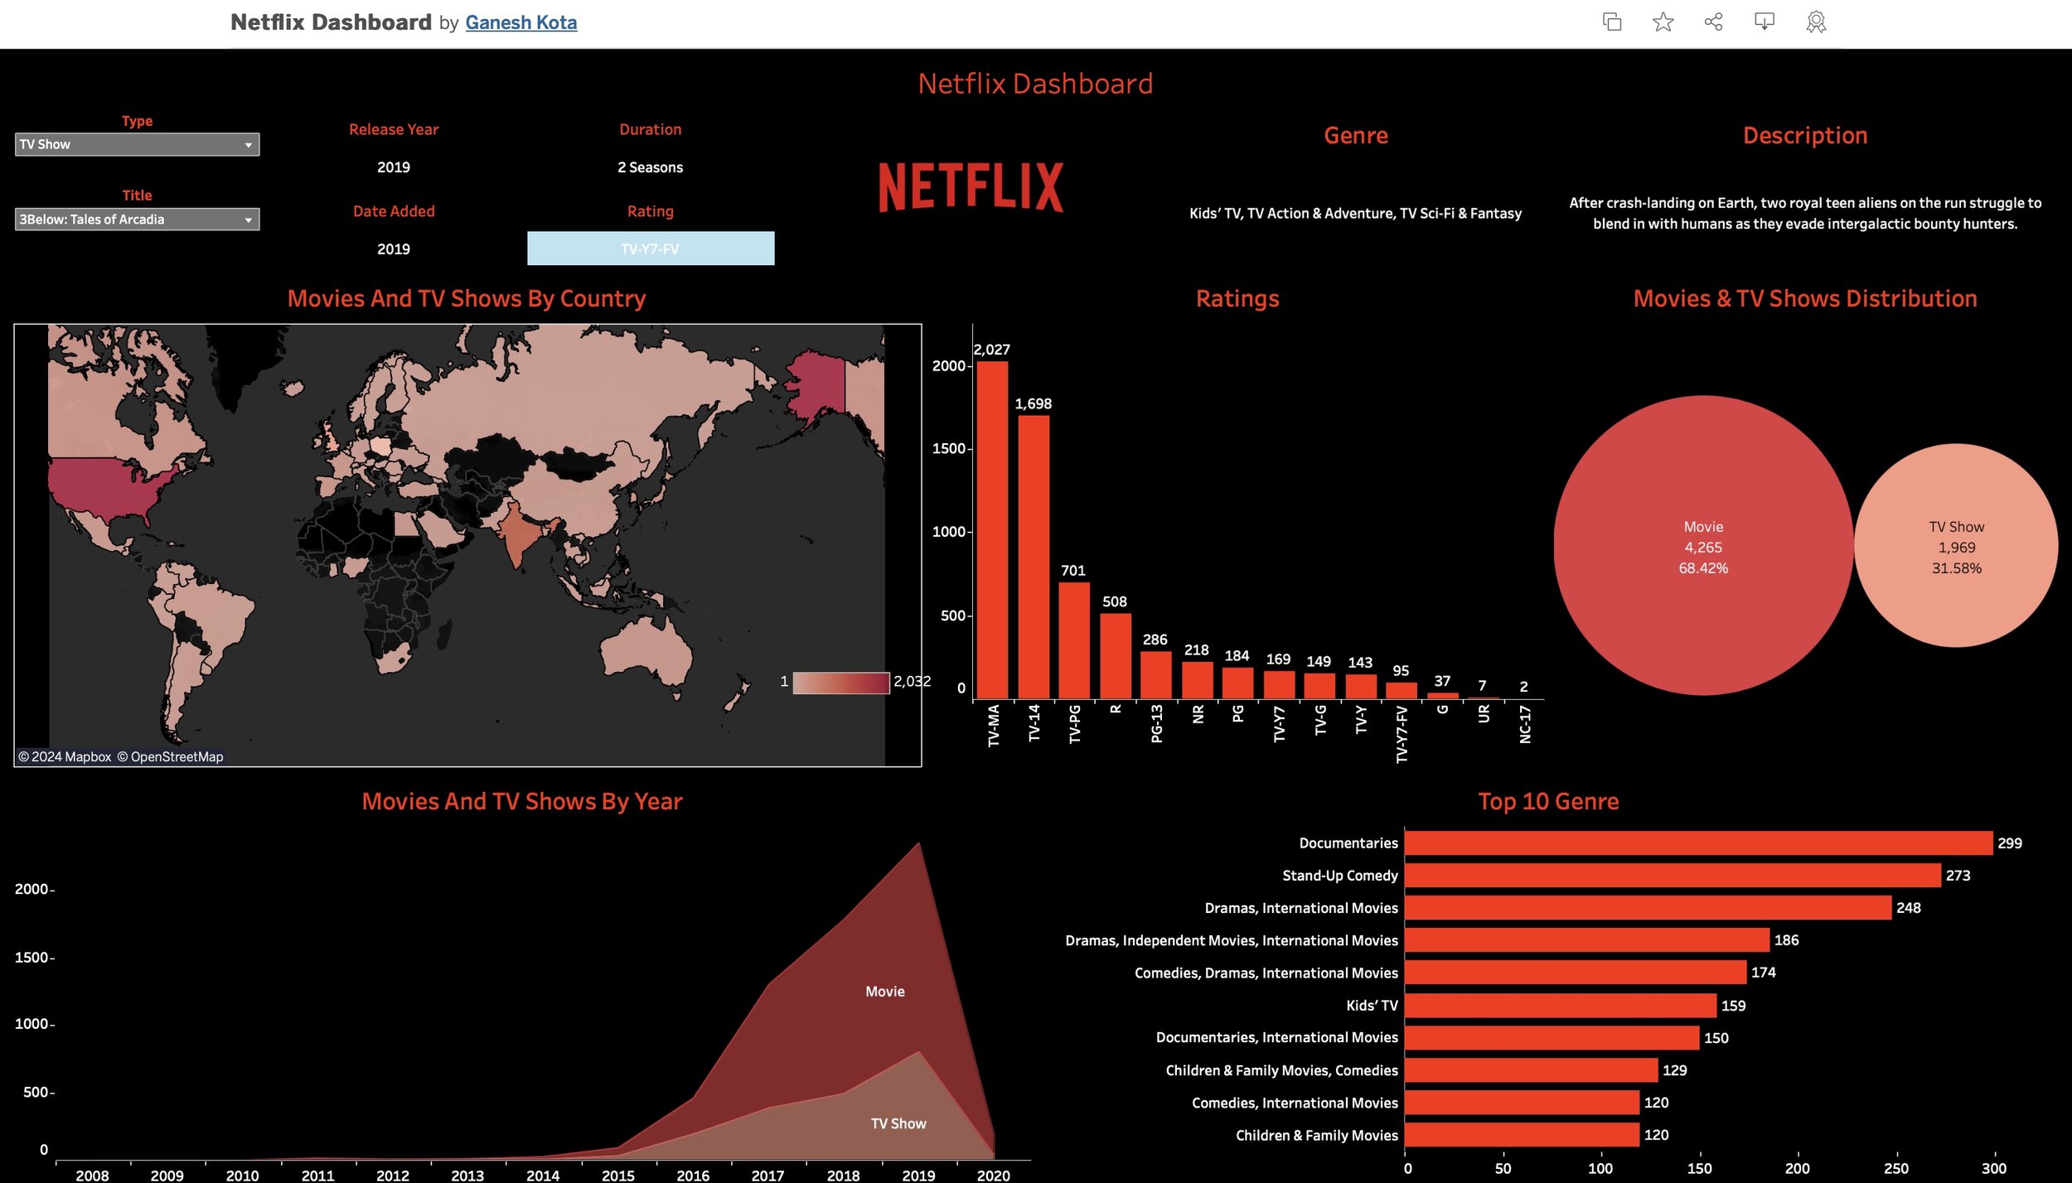The height and width of the screenshot is (1183, 2072).
Task: Click the Netflix Dashboard workbook title
Action: (331, 22)
